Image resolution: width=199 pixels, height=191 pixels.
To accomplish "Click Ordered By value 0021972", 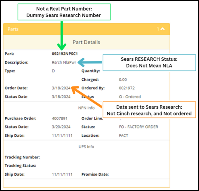I will pos(127,88).
